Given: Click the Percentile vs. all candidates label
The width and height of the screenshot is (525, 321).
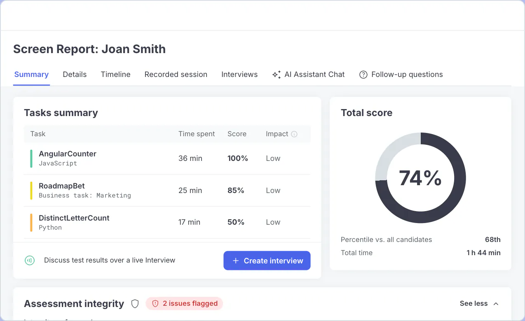Looking at the screenshot, I should coord(386,240).
